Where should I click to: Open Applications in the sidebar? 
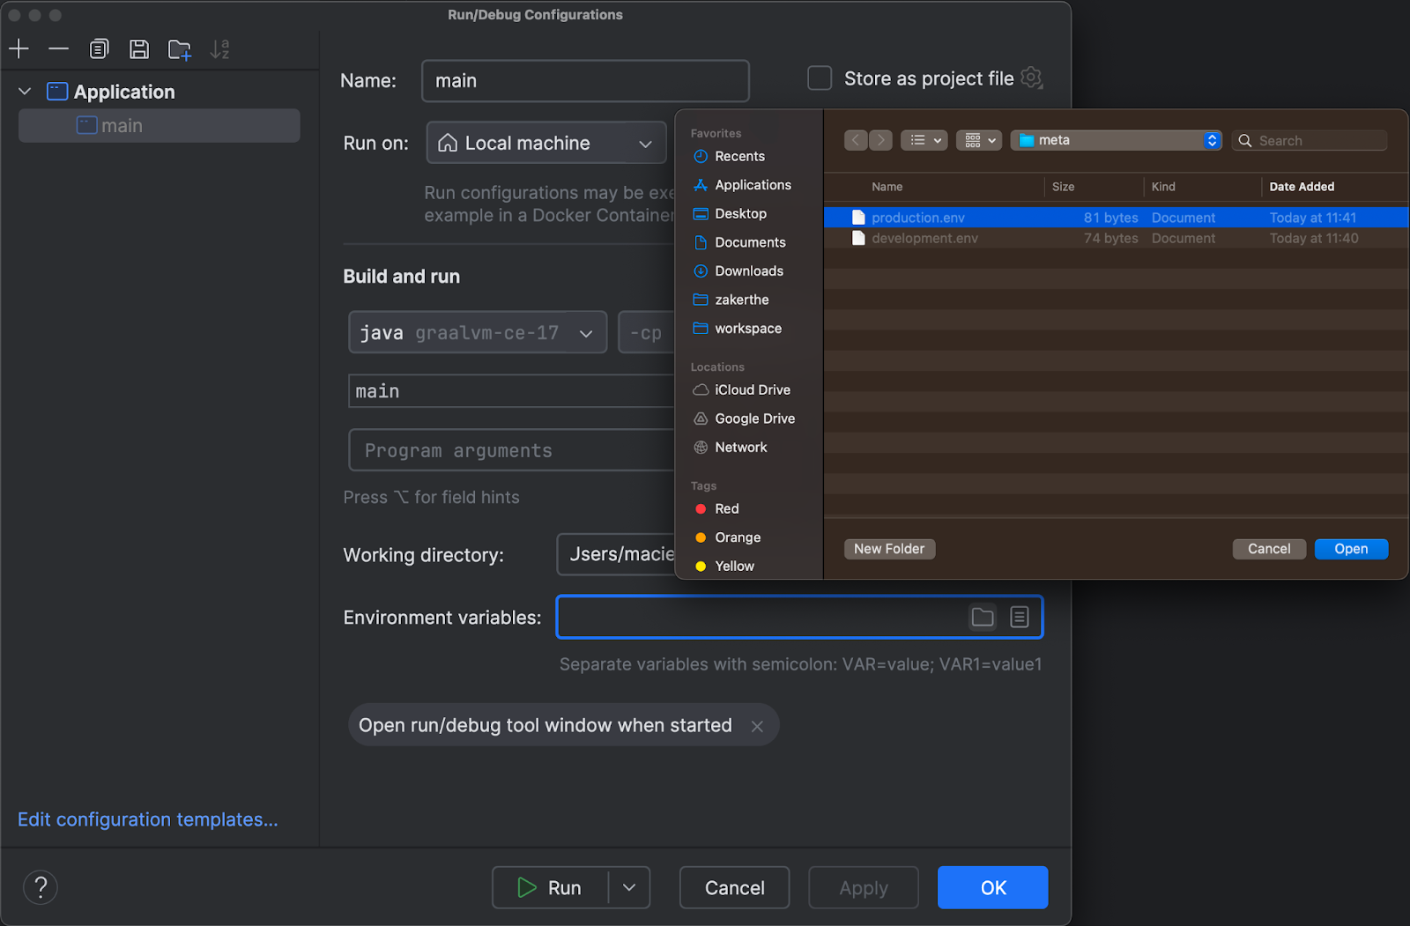tap(743, 185)
